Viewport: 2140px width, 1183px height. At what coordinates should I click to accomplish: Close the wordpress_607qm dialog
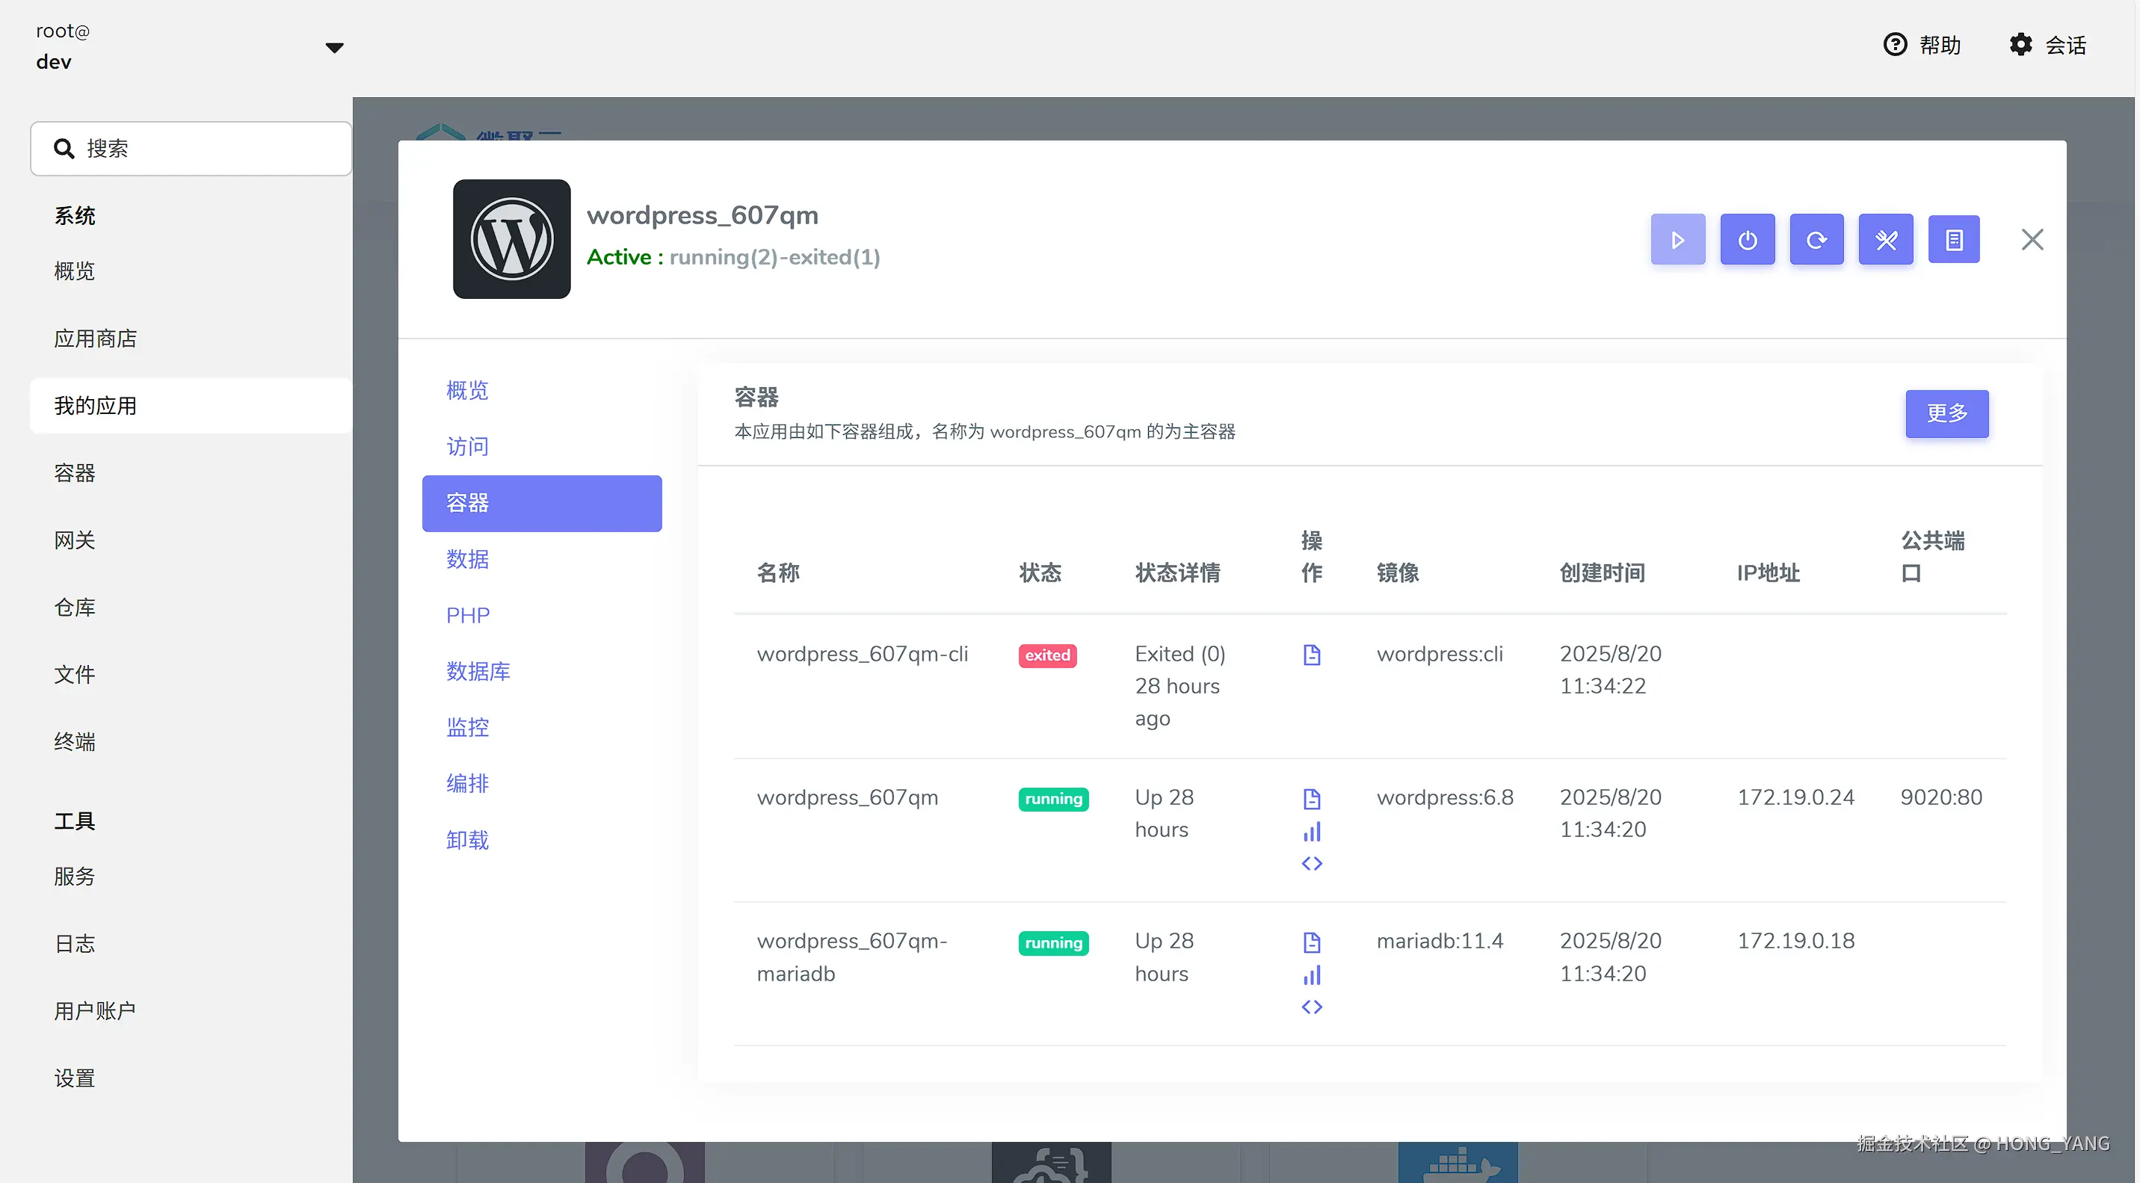click(2031, 239)
